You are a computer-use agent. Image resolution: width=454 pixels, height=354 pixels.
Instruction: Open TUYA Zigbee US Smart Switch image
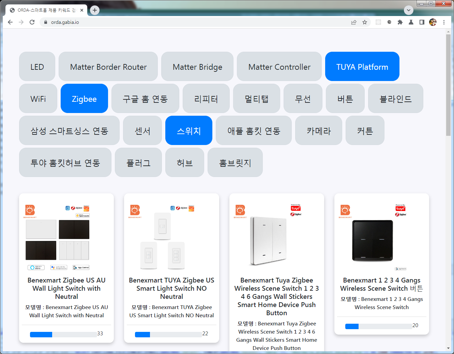pos(163,237)
